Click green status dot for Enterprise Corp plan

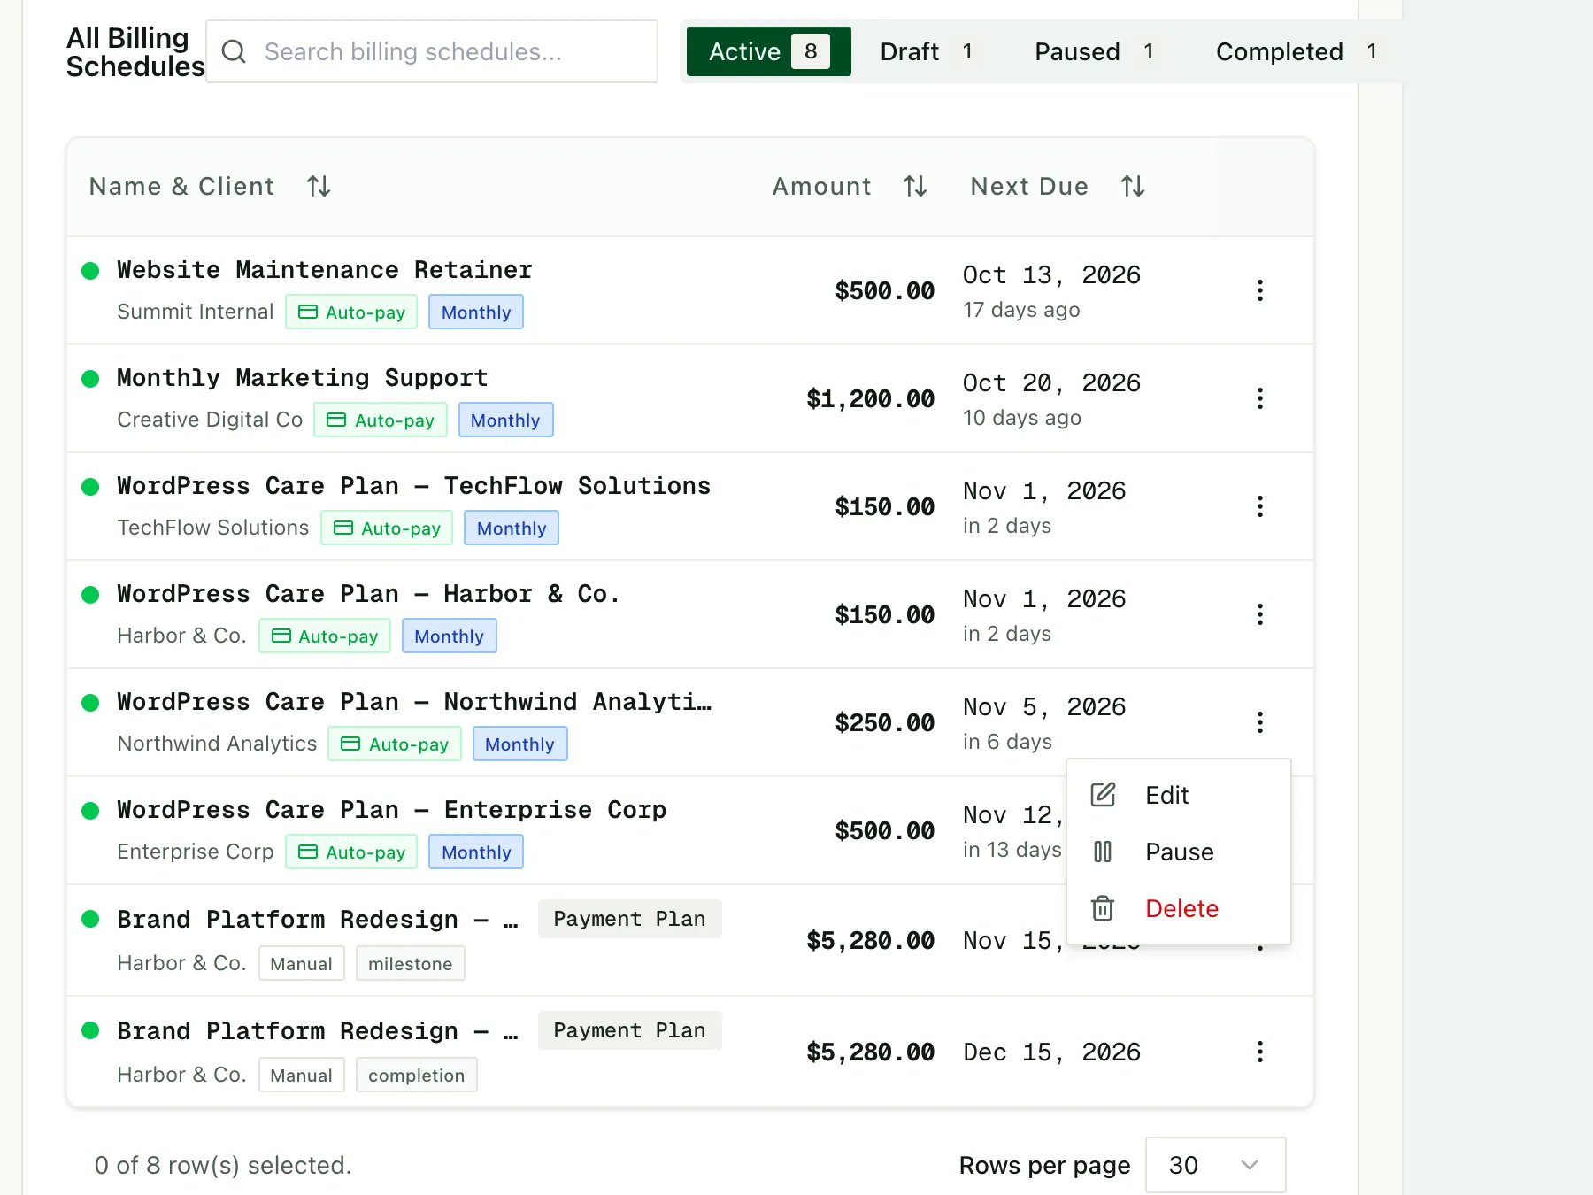coord(90,811)
